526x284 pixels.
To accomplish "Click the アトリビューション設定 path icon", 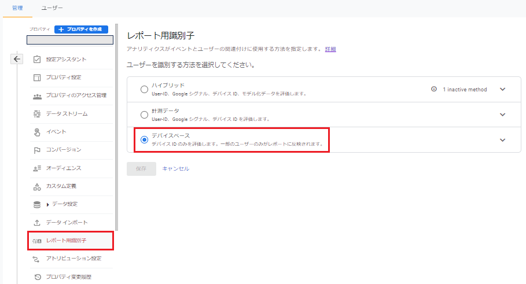I will coord(36,259).
